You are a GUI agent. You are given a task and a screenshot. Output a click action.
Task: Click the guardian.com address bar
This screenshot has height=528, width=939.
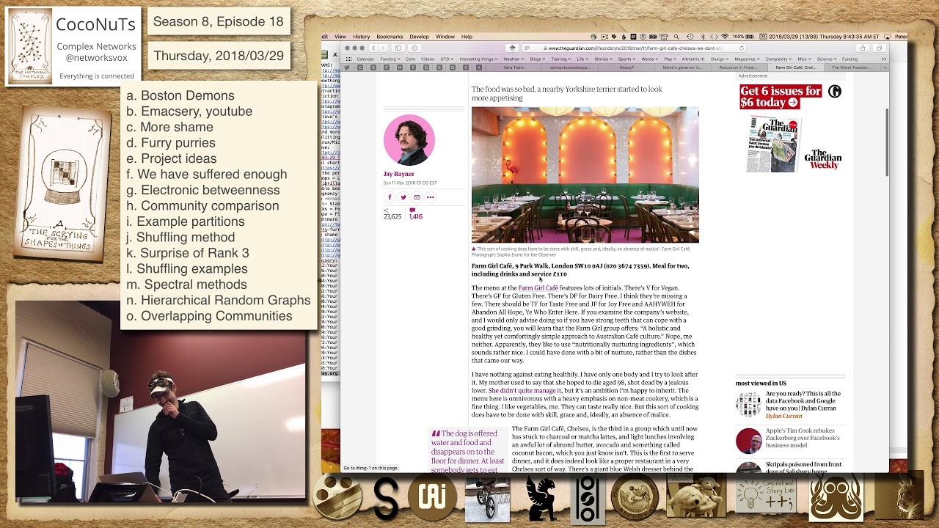click(x=635, y=48)
